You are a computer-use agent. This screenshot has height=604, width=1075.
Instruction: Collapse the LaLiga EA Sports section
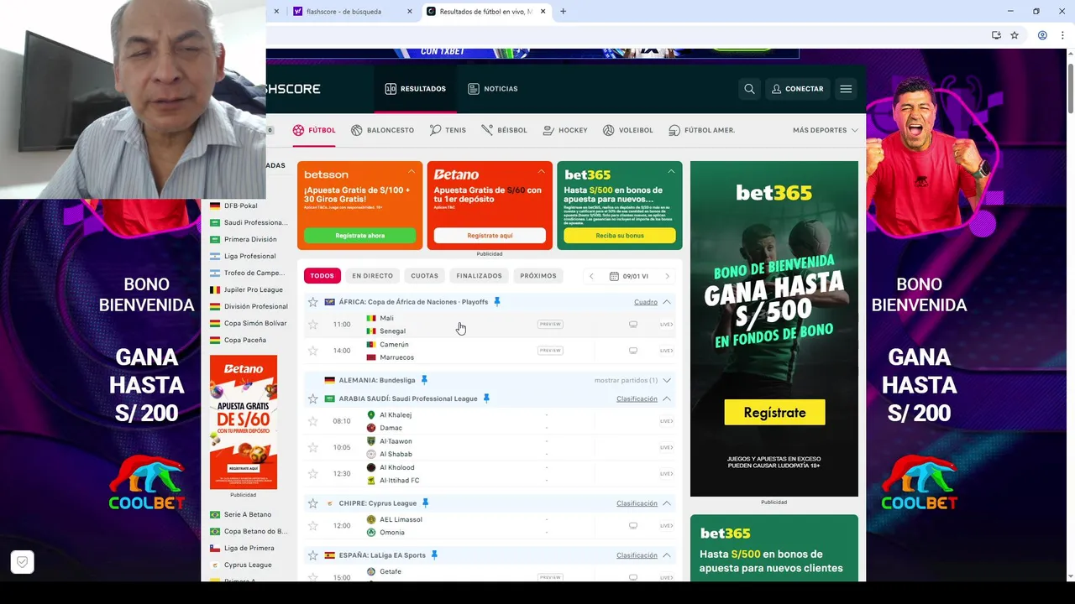coord(667,555)
